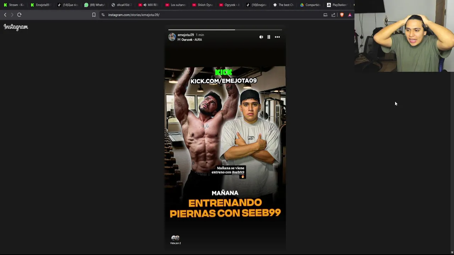This screenshot has width=454, height=255.
Task: Switch to the d4ca410d tab
Action: pos(121,5)
